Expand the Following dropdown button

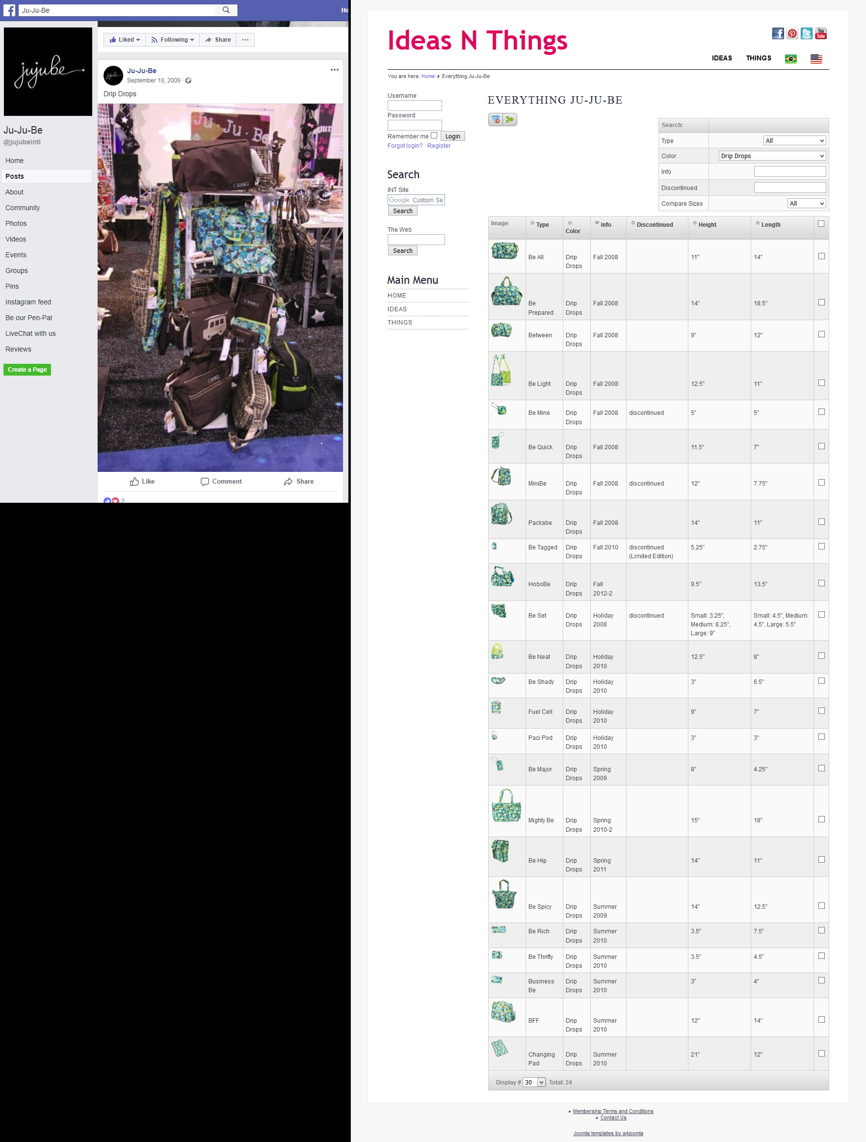tap(172, 40)
